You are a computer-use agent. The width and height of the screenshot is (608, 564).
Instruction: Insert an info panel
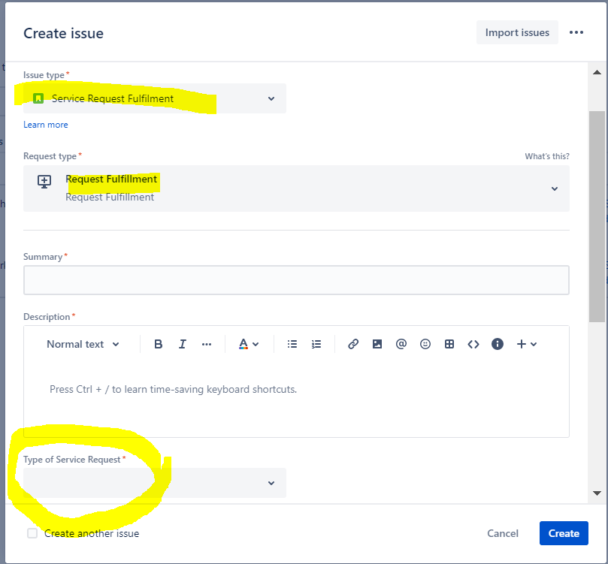(x=498, y=344)
